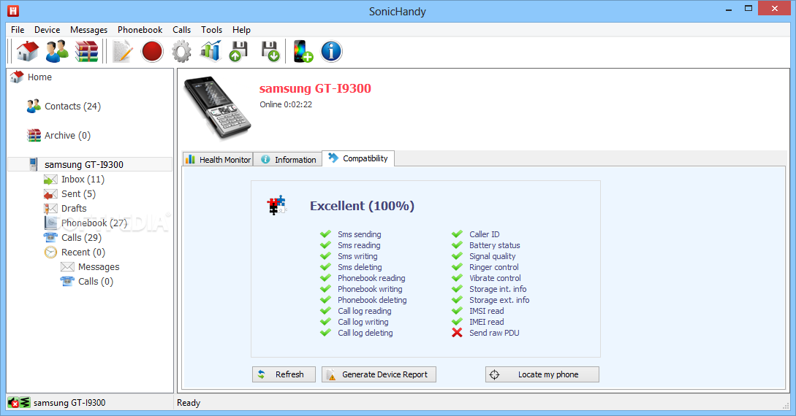Click the Excellent (100%) heading
This screenshot has width=796, height=416.
click(362, 206)
